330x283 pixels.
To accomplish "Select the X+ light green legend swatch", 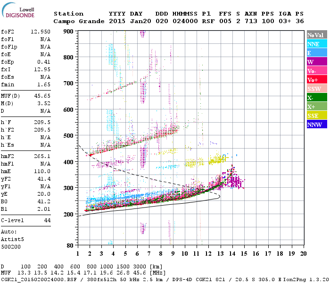I will pyautogui.click(x=317, y=106).
